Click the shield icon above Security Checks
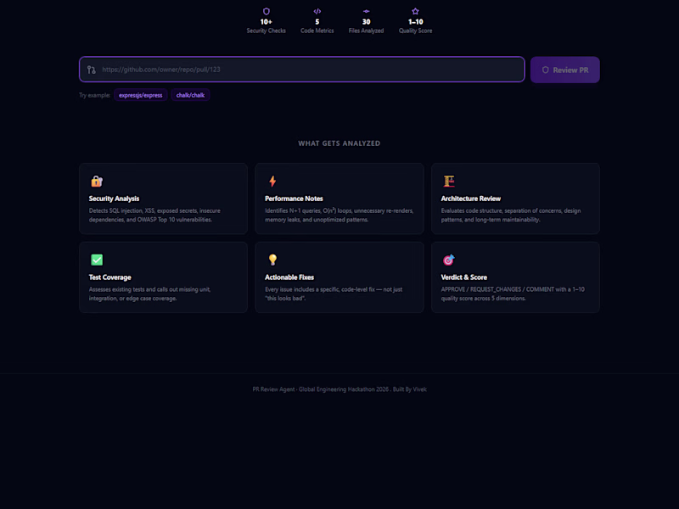Viewport: 679px width, 509px height. click(x=267, y=11)
